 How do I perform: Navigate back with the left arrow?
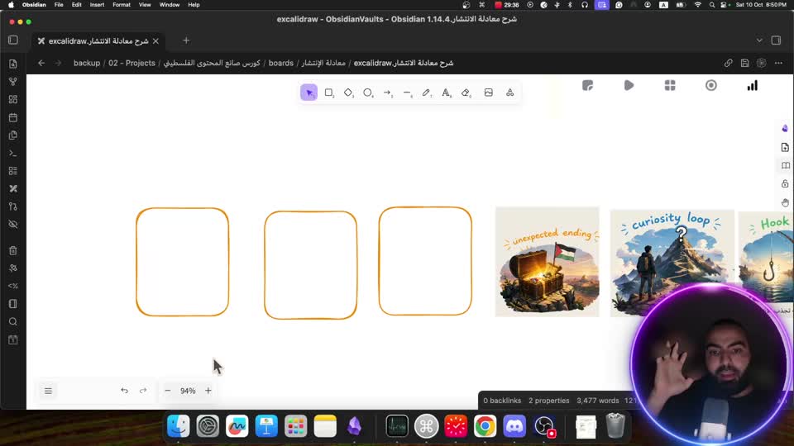point(41,64)
